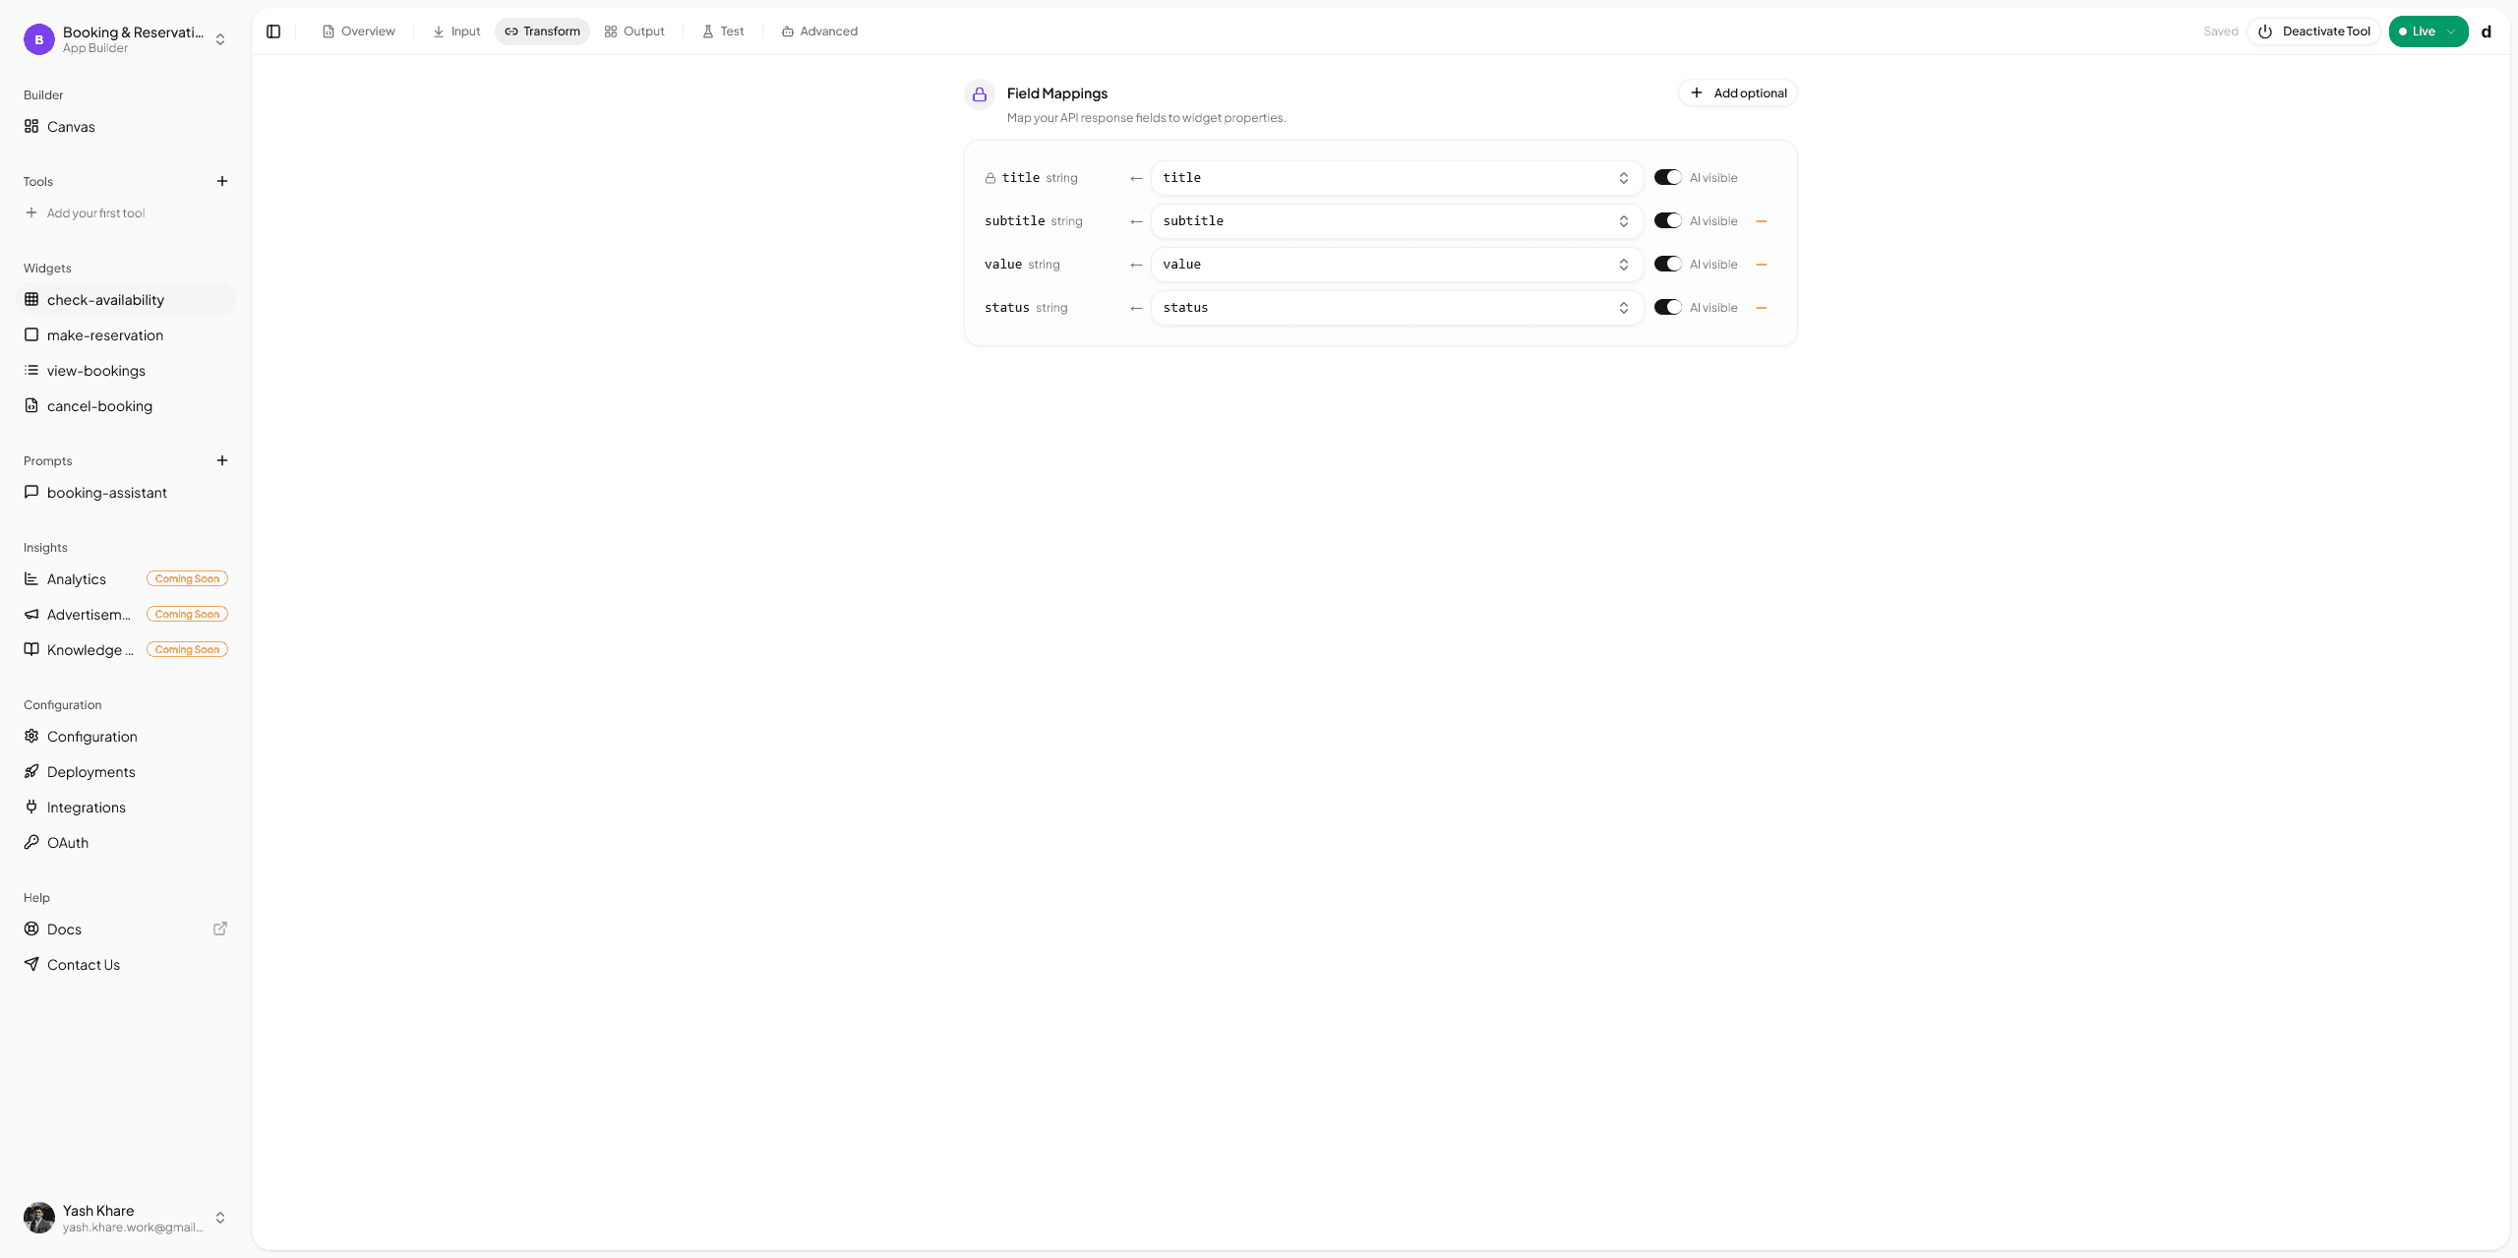
Task: Open the Test tab
Action: [723, 30]
